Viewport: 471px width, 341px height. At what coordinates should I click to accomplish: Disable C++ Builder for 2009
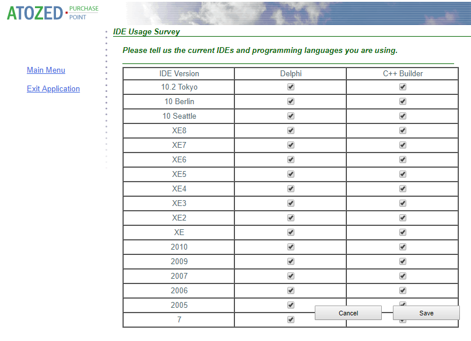pyautogui.click(x=402, y=261)
